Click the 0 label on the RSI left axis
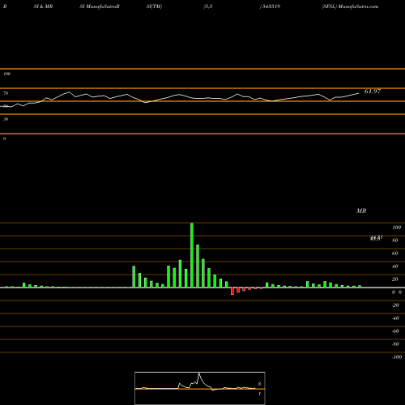405x405 pixels. [x=4, y=139]
